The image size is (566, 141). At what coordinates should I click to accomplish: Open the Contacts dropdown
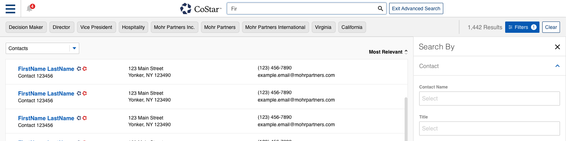42,48
